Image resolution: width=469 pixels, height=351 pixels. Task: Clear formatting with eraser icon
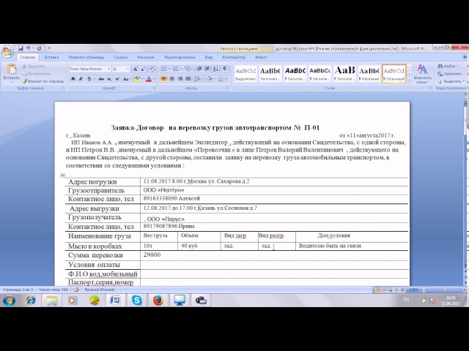click(x=152, y=69)
